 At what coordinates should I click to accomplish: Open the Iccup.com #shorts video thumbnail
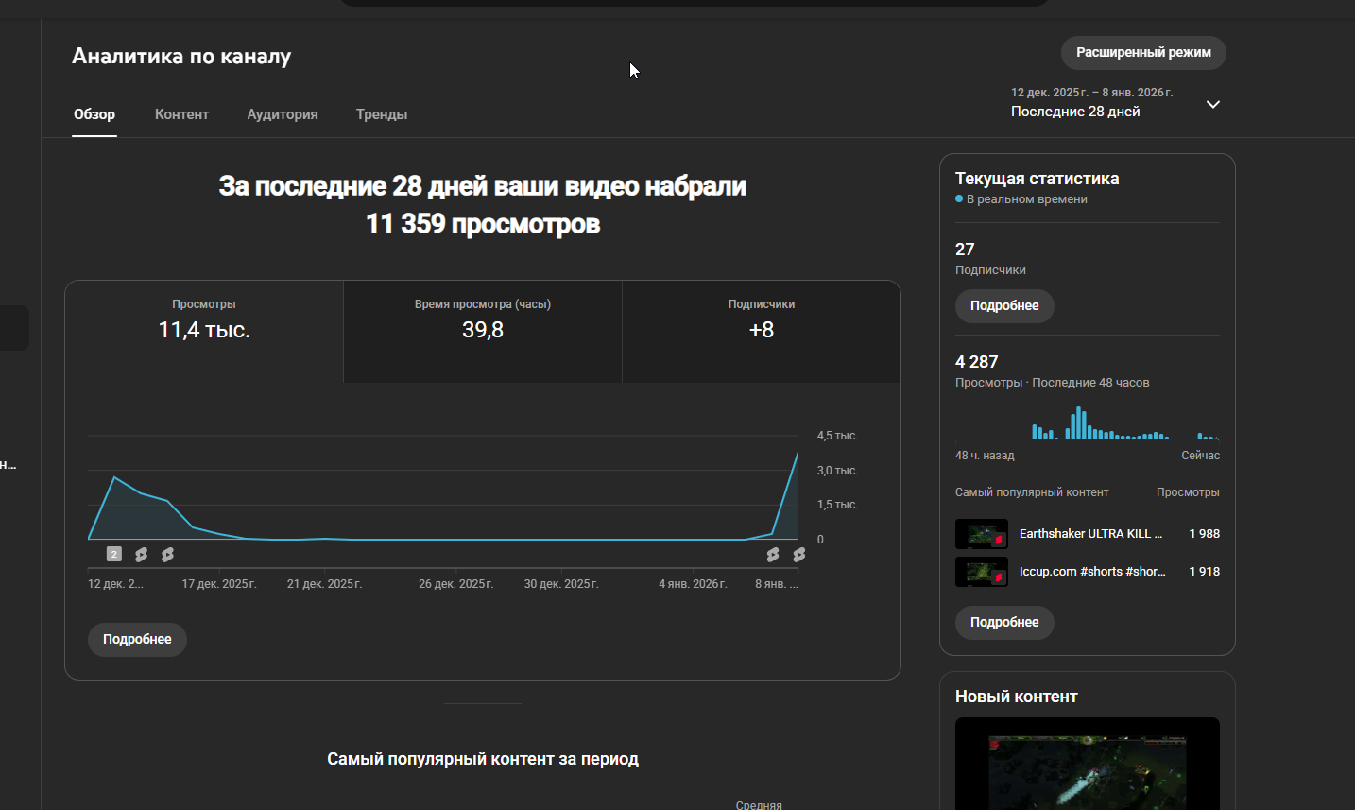click(x=982, y=572)
